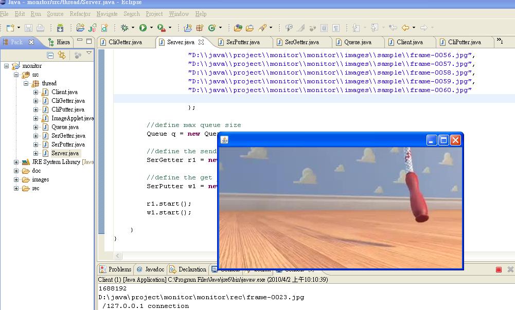Click the Java coffee-cup icon in image window
The height and width of the screenshot is (310, 515).
224,140
